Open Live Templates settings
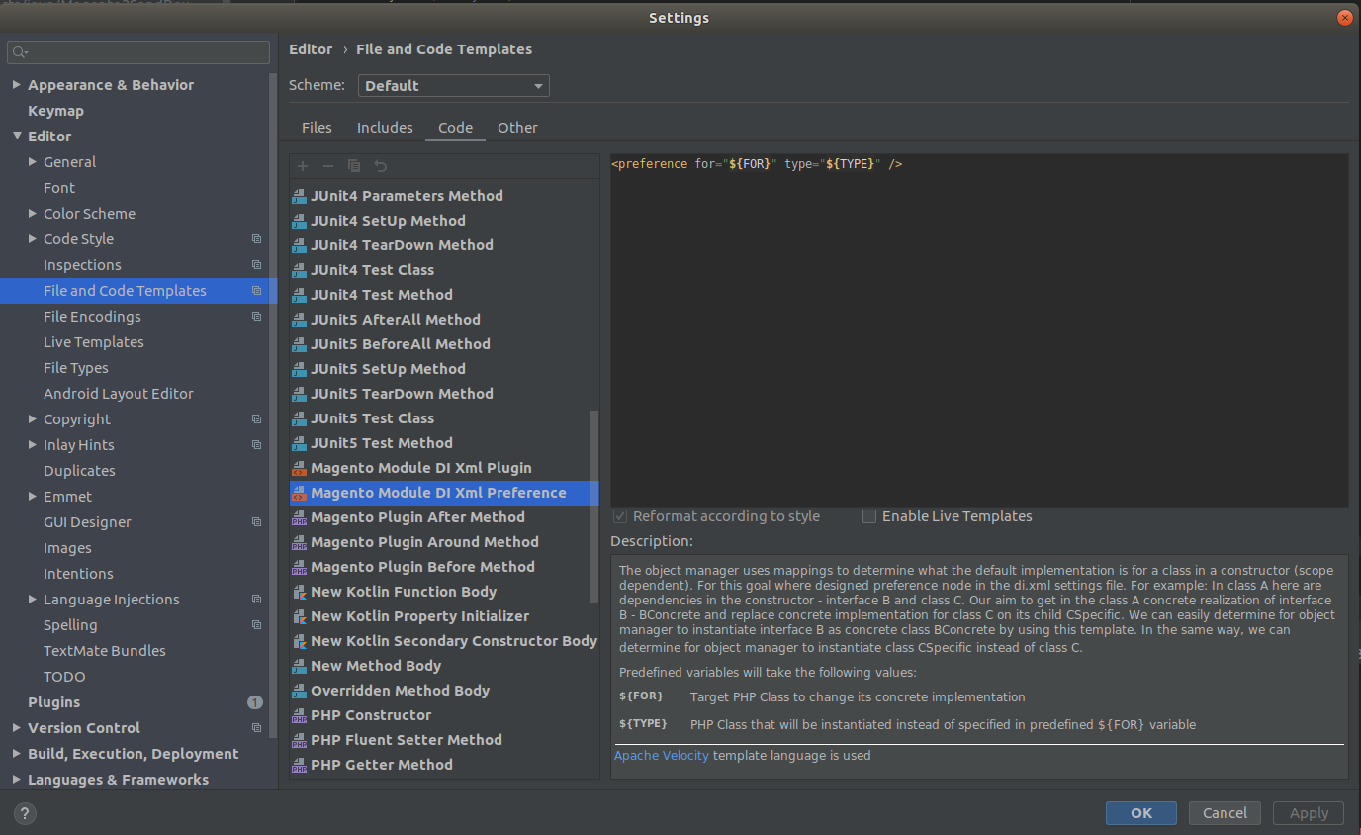 pos(94,342)
